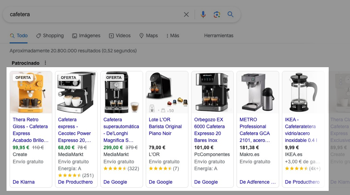Click De Klarna under Thera Retro
Screen dimensions: 350x195
pyautogui.click(x=24, y=182)
